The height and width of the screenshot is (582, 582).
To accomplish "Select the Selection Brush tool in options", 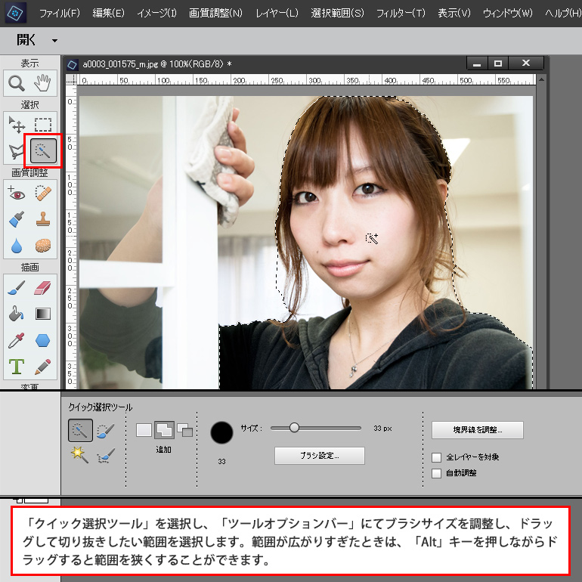I will click(106, 431).
